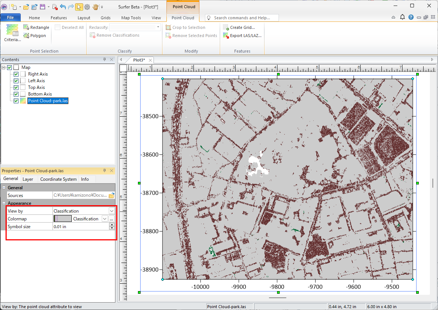Uncheck the Right Axis visibility checkbox

point(16,74)
